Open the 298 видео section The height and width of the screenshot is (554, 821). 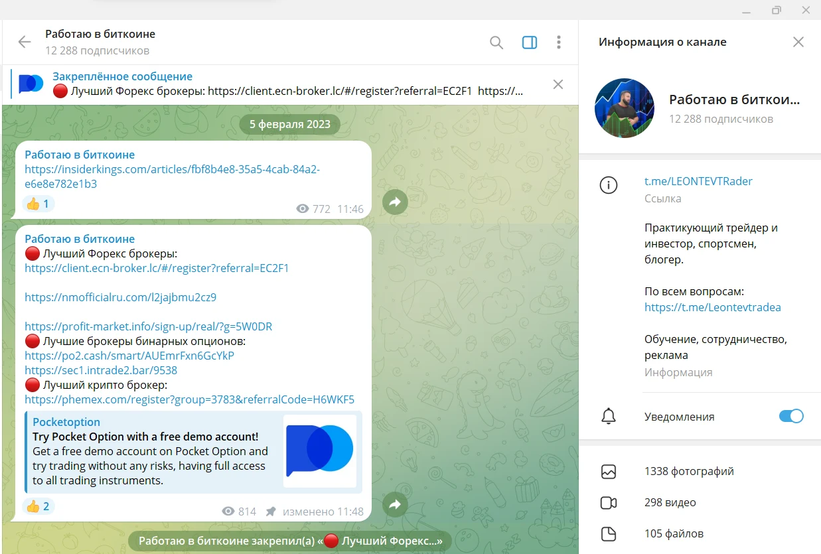coord(700,502)
